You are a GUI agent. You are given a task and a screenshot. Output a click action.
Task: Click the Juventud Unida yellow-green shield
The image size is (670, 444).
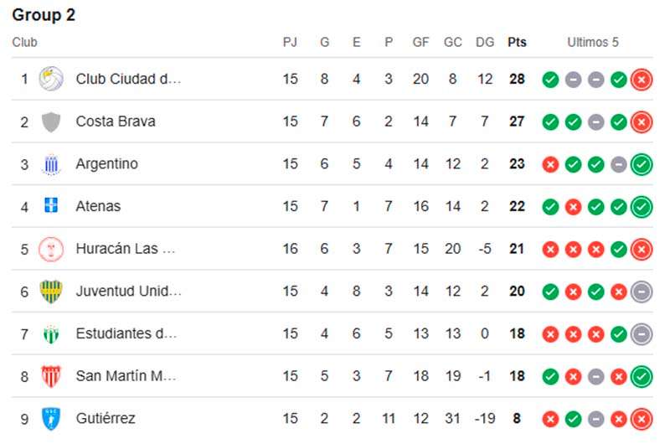click(51, 291)
